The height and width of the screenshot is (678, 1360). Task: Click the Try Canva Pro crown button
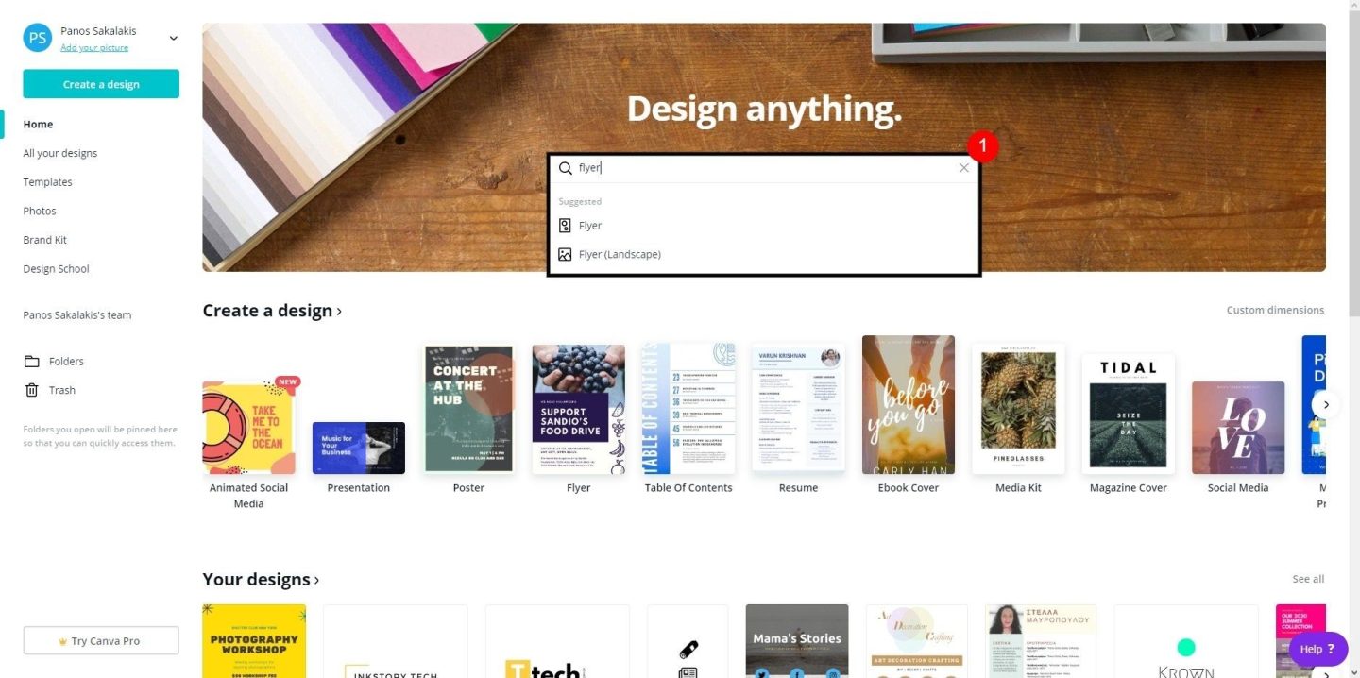pos(101,640)
